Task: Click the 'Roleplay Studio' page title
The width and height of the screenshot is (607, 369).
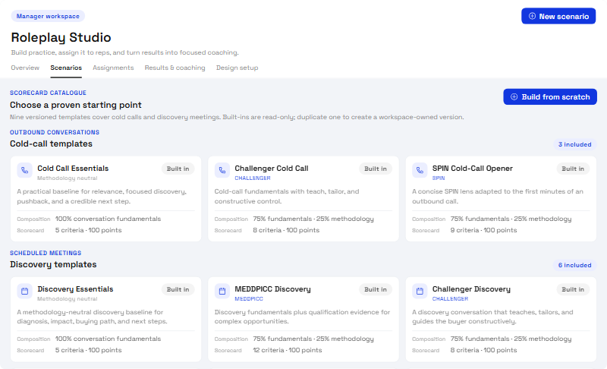Action: coord(61,37)
